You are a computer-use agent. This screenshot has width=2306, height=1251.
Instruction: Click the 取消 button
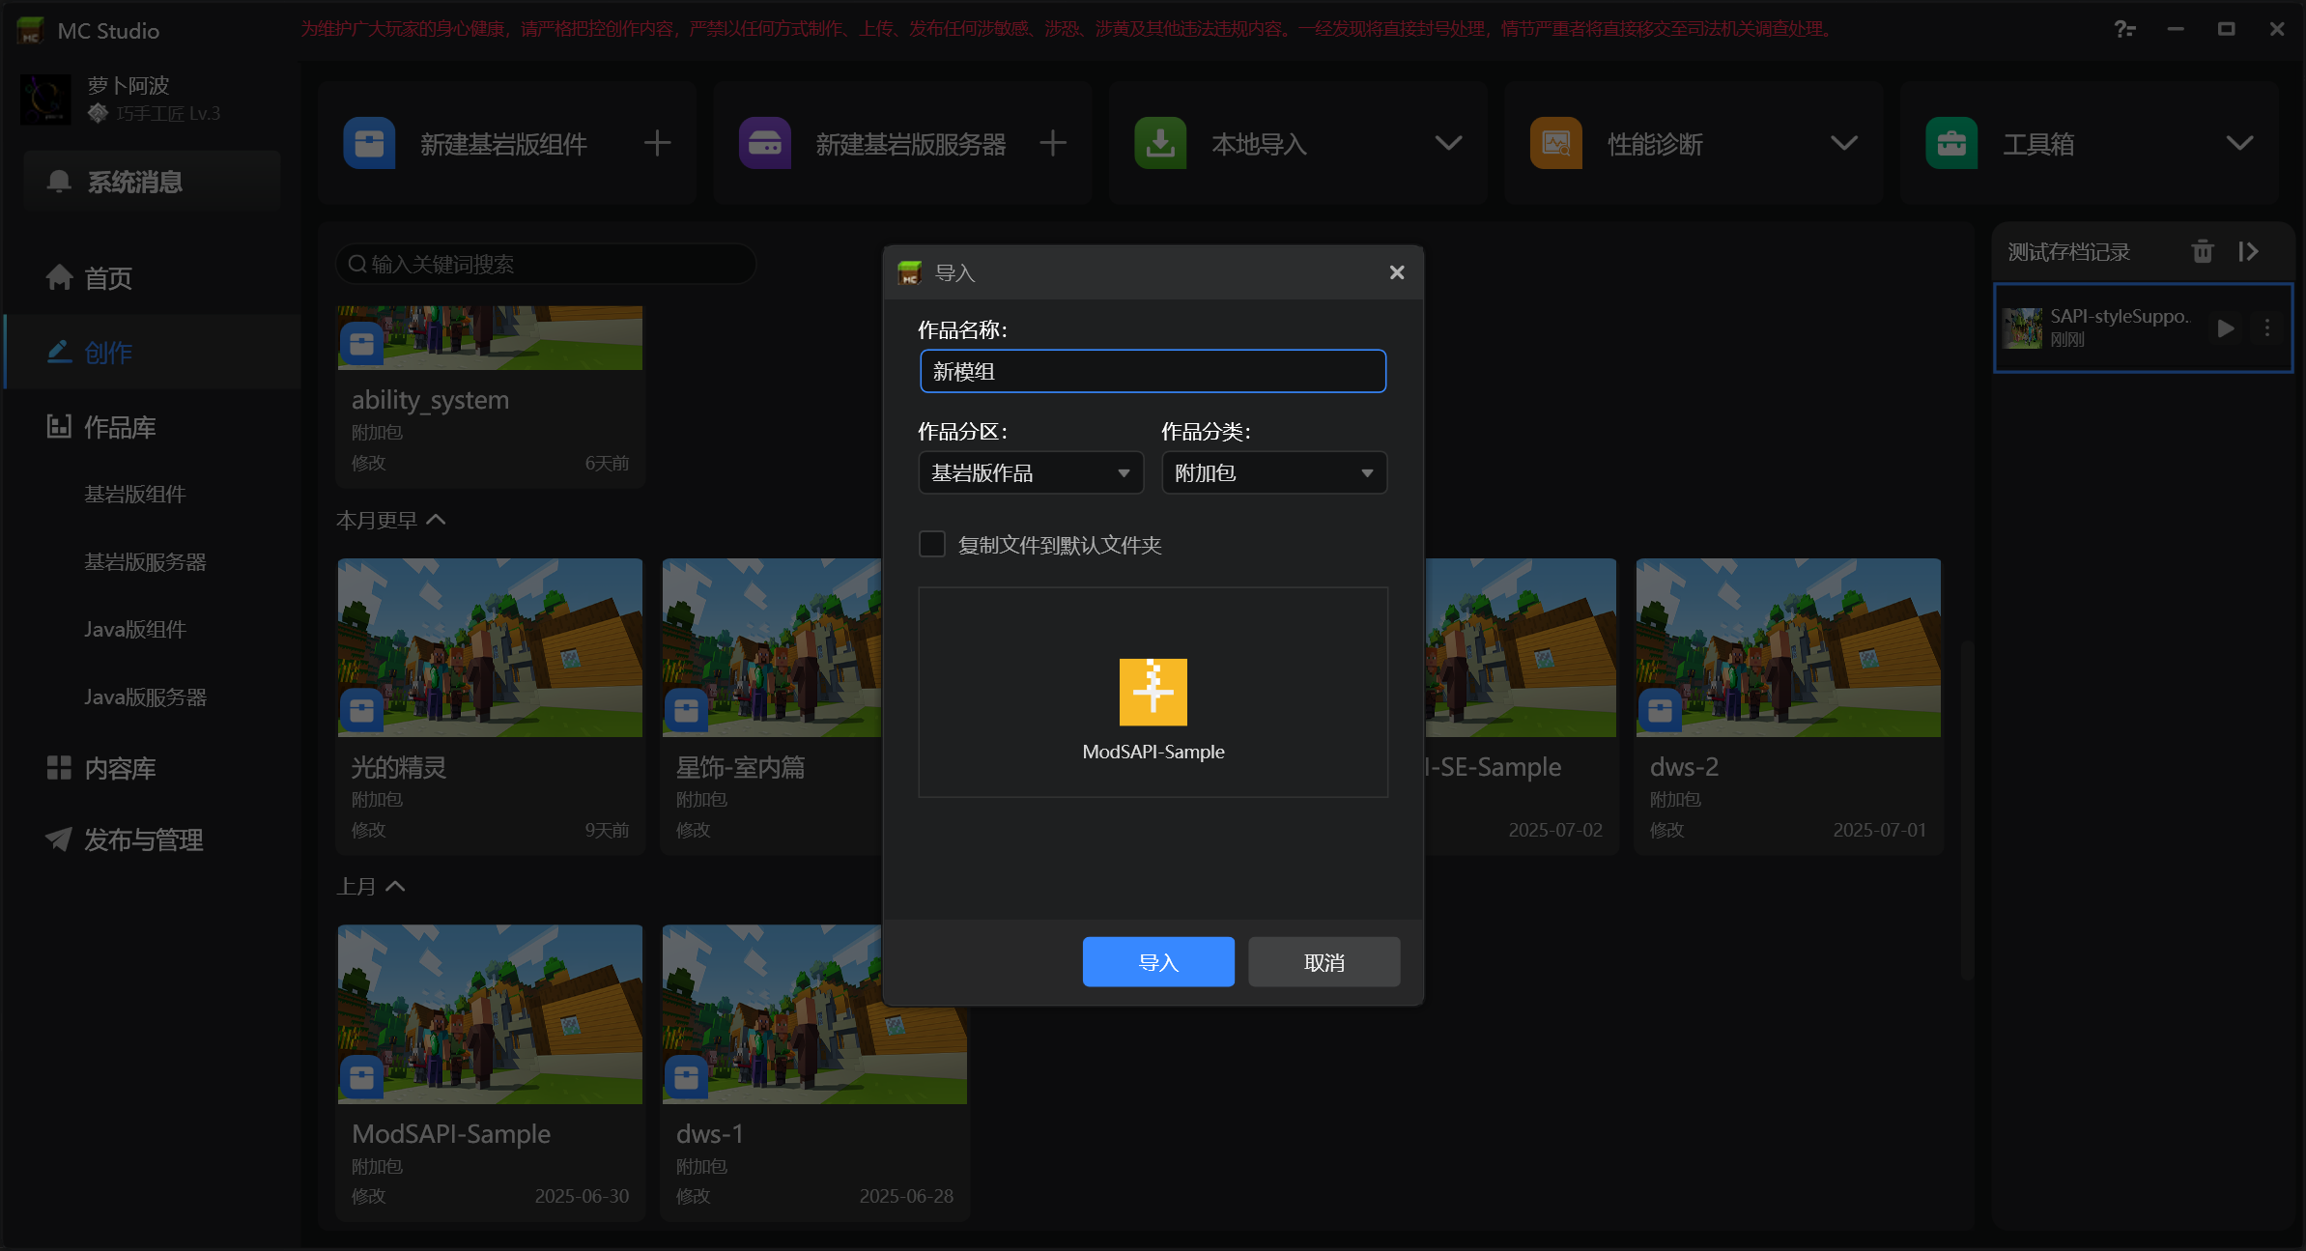1324,961
